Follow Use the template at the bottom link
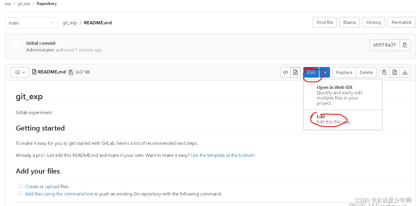Screen dimensions: 416x206 click(x=222, y=155)
